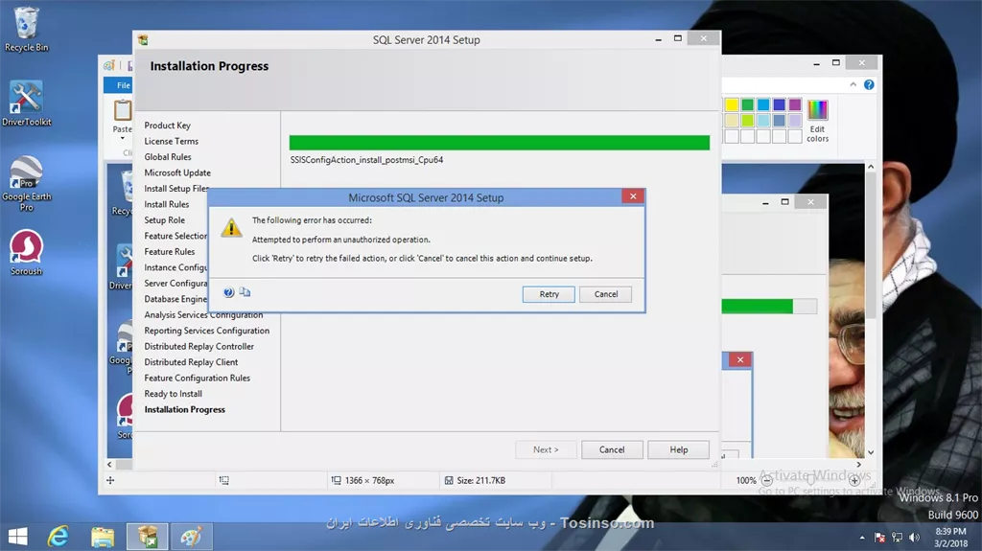Copy error message with the copy icon
Screen dimensions: 982x551
245,292
